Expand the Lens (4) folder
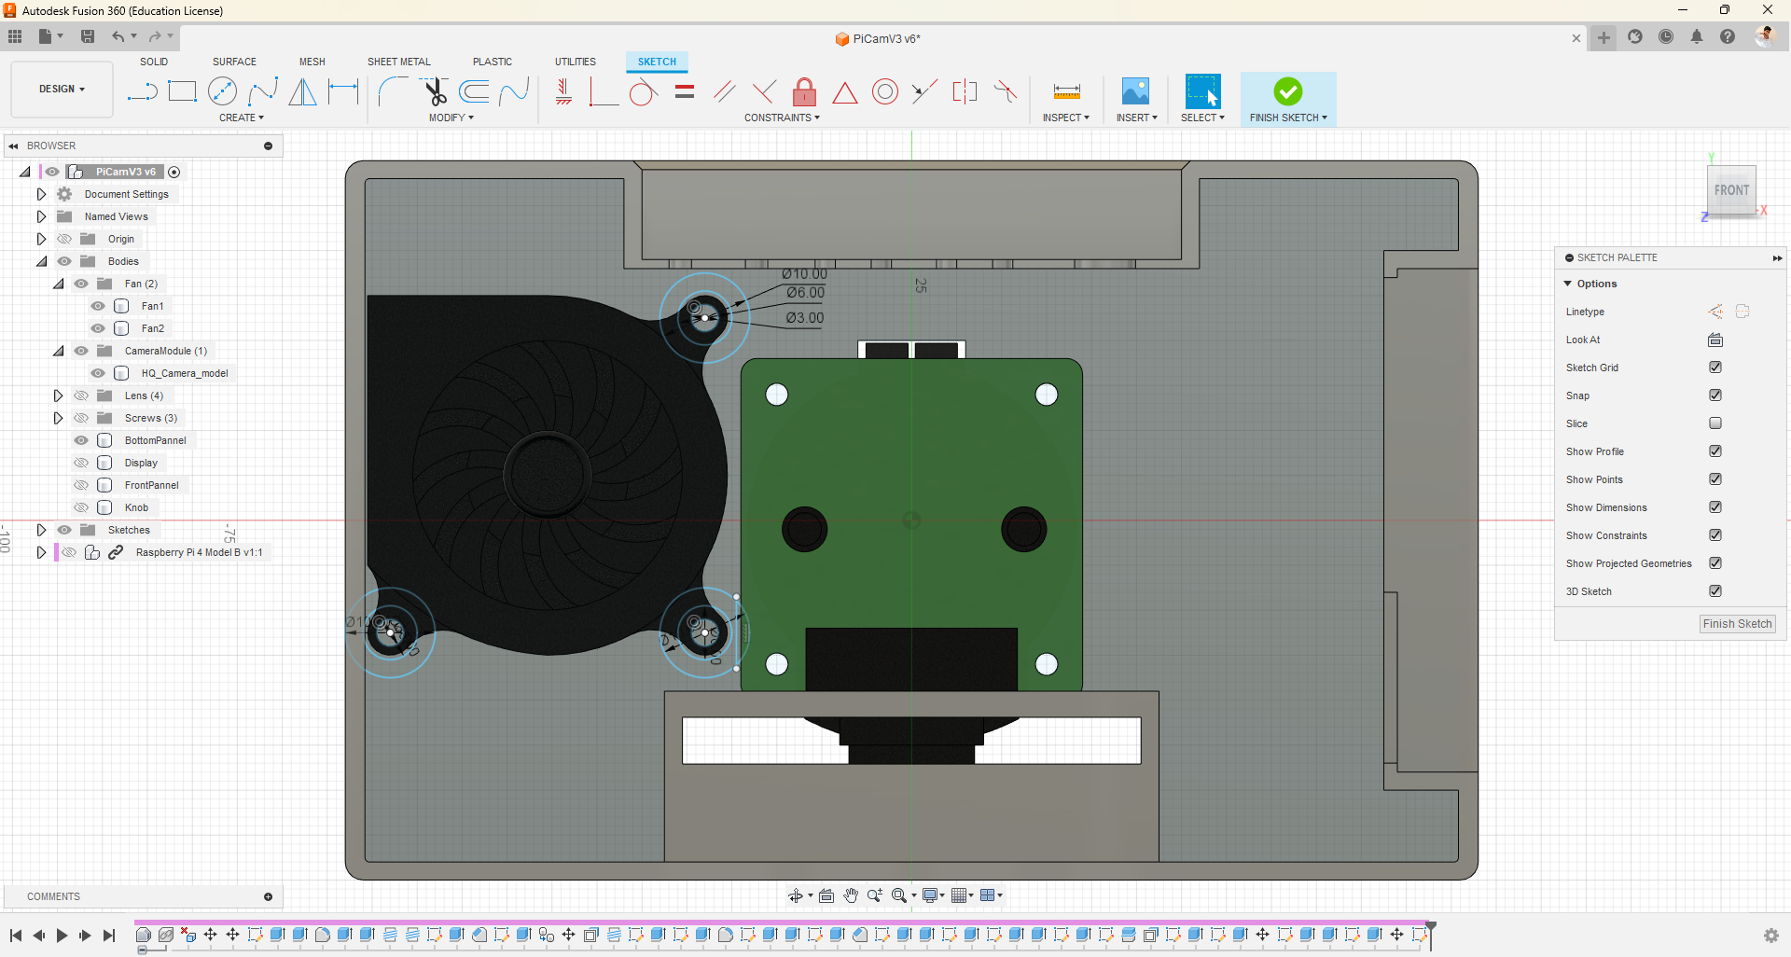The width and height of the screenshot is (1791, 957). coord(58,395)
